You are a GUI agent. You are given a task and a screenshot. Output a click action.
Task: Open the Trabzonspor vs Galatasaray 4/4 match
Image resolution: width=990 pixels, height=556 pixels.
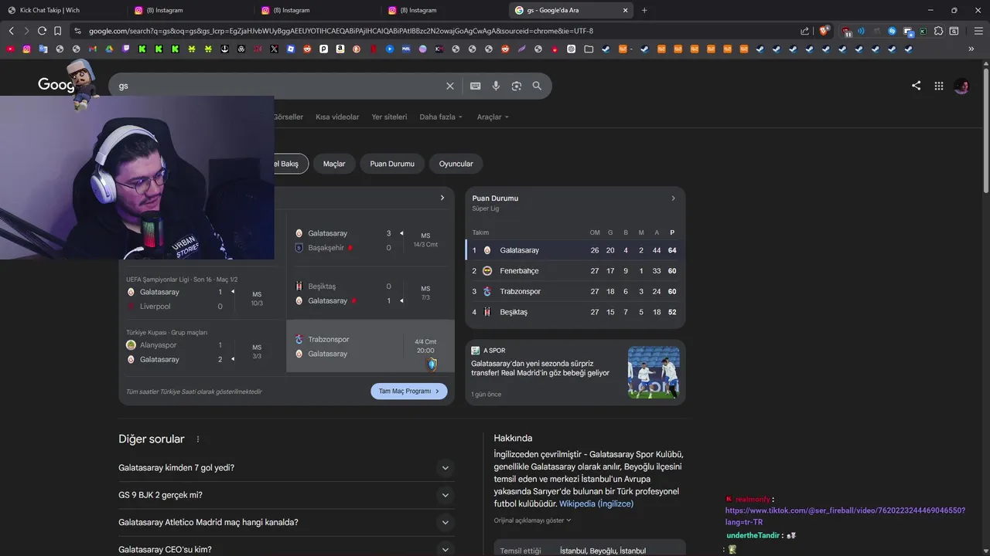pyautogui.click(x=370, y=347)
